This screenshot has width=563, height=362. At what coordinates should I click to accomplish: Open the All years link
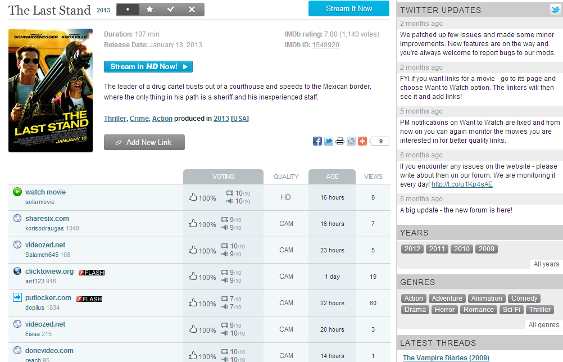pos(546,264)
